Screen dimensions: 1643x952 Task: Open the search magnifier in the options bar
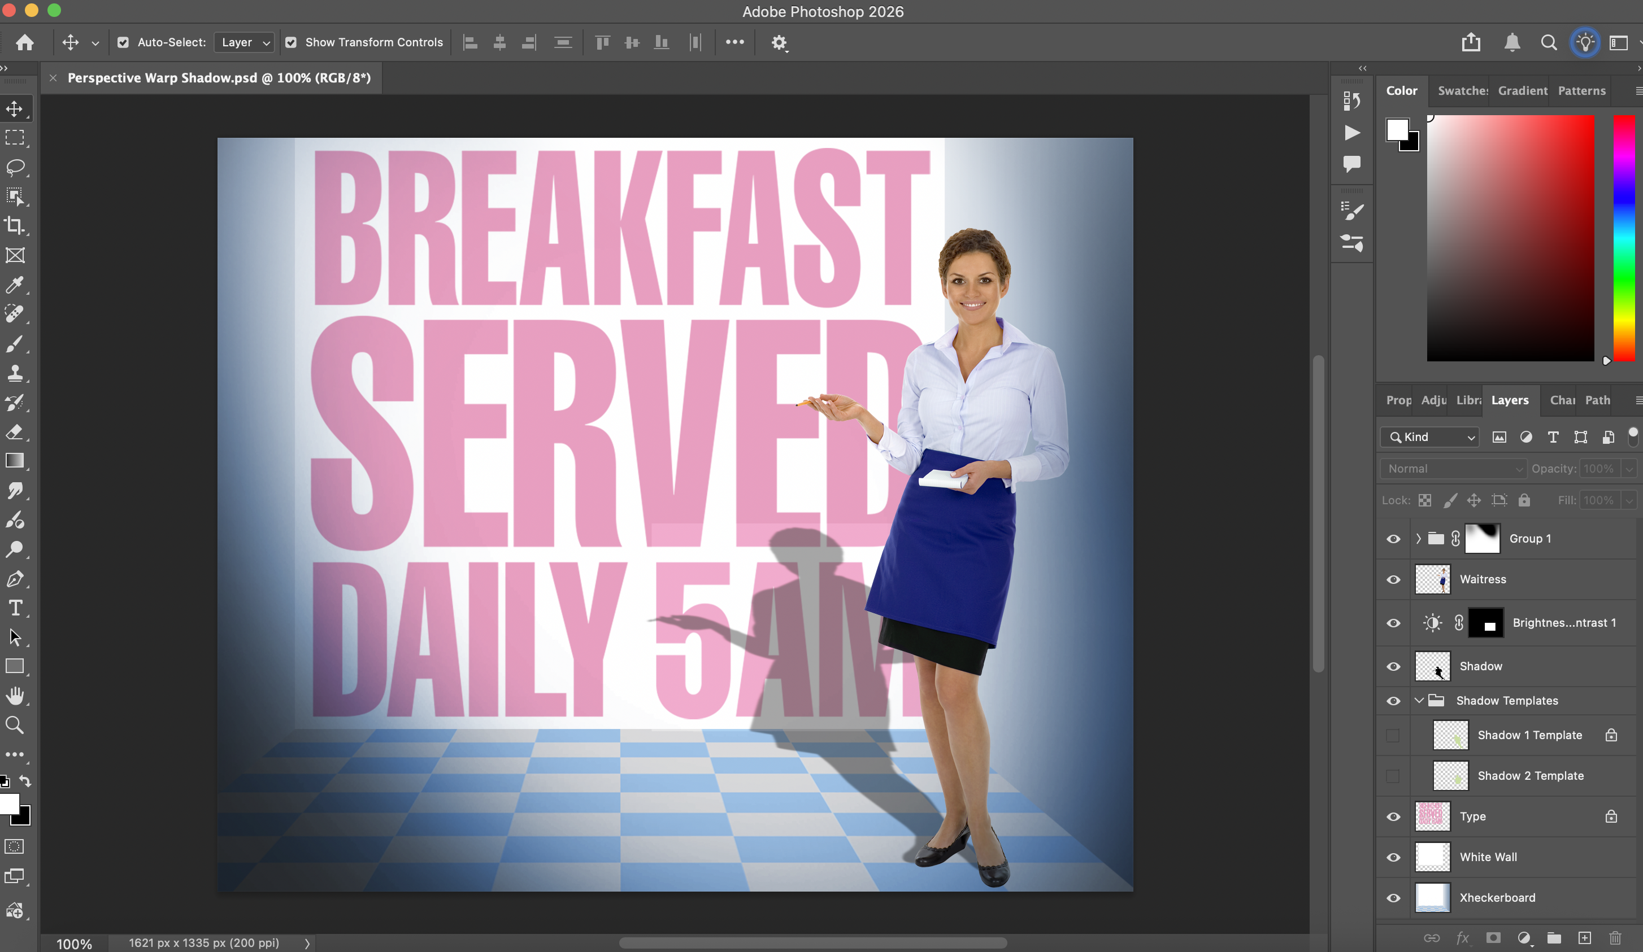coord(1549,42)
